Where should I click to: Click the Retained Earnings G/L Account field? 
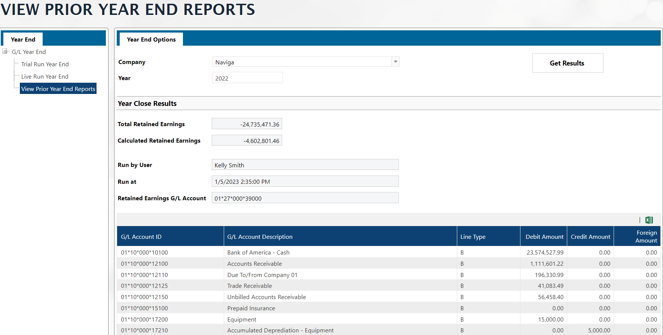(305, 198)
